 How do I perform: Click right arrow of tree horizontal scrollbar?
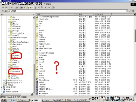click(32, 94)
